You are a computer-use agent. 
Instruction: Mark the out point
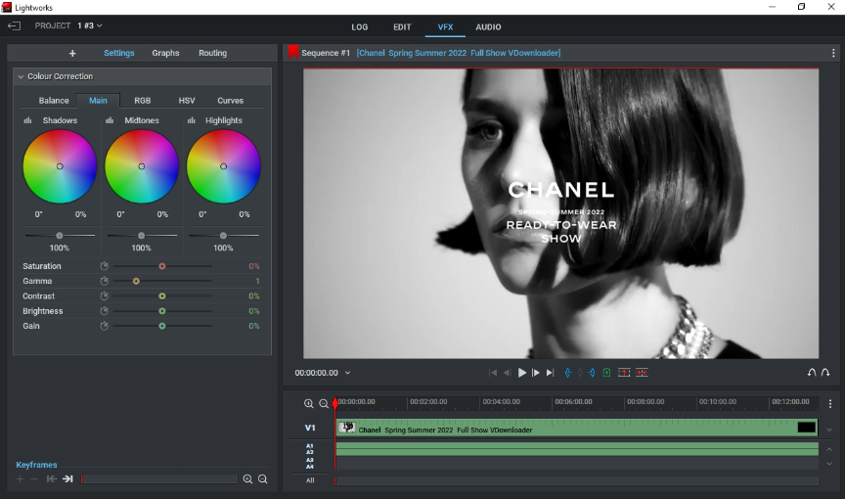click(592, 373)
